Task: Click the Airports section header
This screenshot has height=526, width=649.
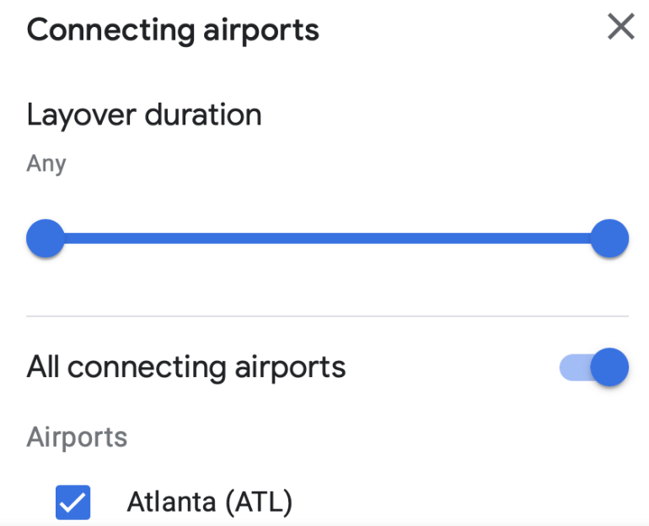Action: pos(77,437)
